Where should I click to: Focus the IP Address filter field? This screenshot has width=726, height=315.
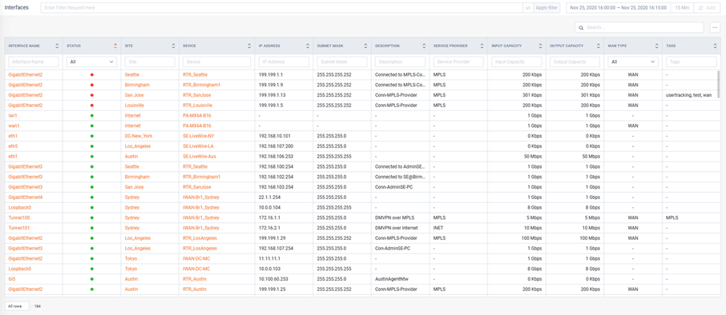284,62
